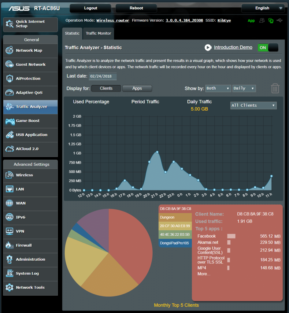
Task: Click the Adaptive QoS gauge icon
Action: click(x=9, y=93)
